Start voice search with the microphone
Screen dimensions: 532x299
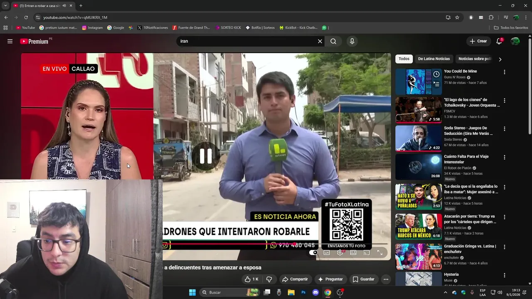352,41
